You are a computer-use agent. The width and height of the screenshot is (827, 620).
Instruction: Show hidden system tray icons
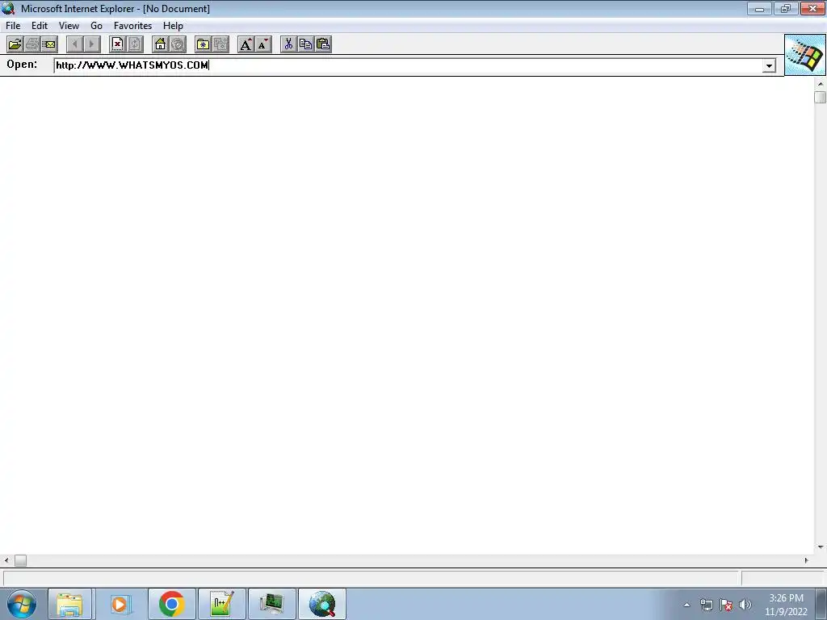point(686,605)
